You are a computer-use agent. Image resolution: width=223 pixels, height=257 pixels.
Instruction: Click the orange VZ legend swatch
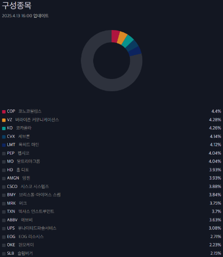click(x=4, y=120)
